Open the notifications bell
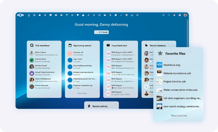Image resolution: width=218 pixels, height=132 pixels. click(174, 15)
